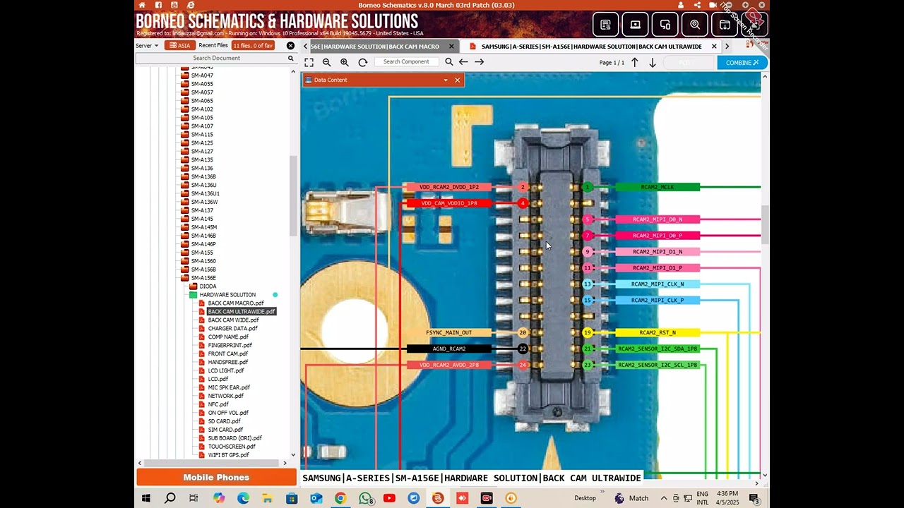Expand the SM-A146P folder

pyautogui.click(x=203, y=244)
